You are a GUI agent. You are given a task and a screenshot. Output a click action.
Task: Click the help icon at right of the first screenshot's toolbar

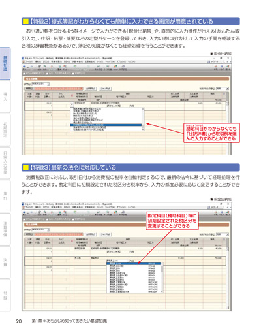coord(222,67)
